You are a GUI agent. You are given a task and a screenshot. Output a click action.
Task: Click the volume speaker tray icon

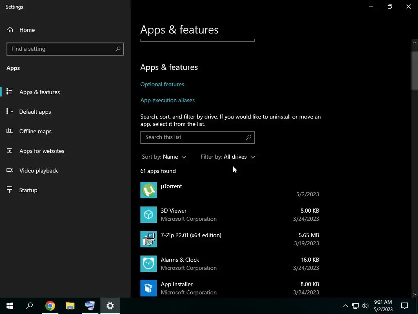[x=365, y=306]
